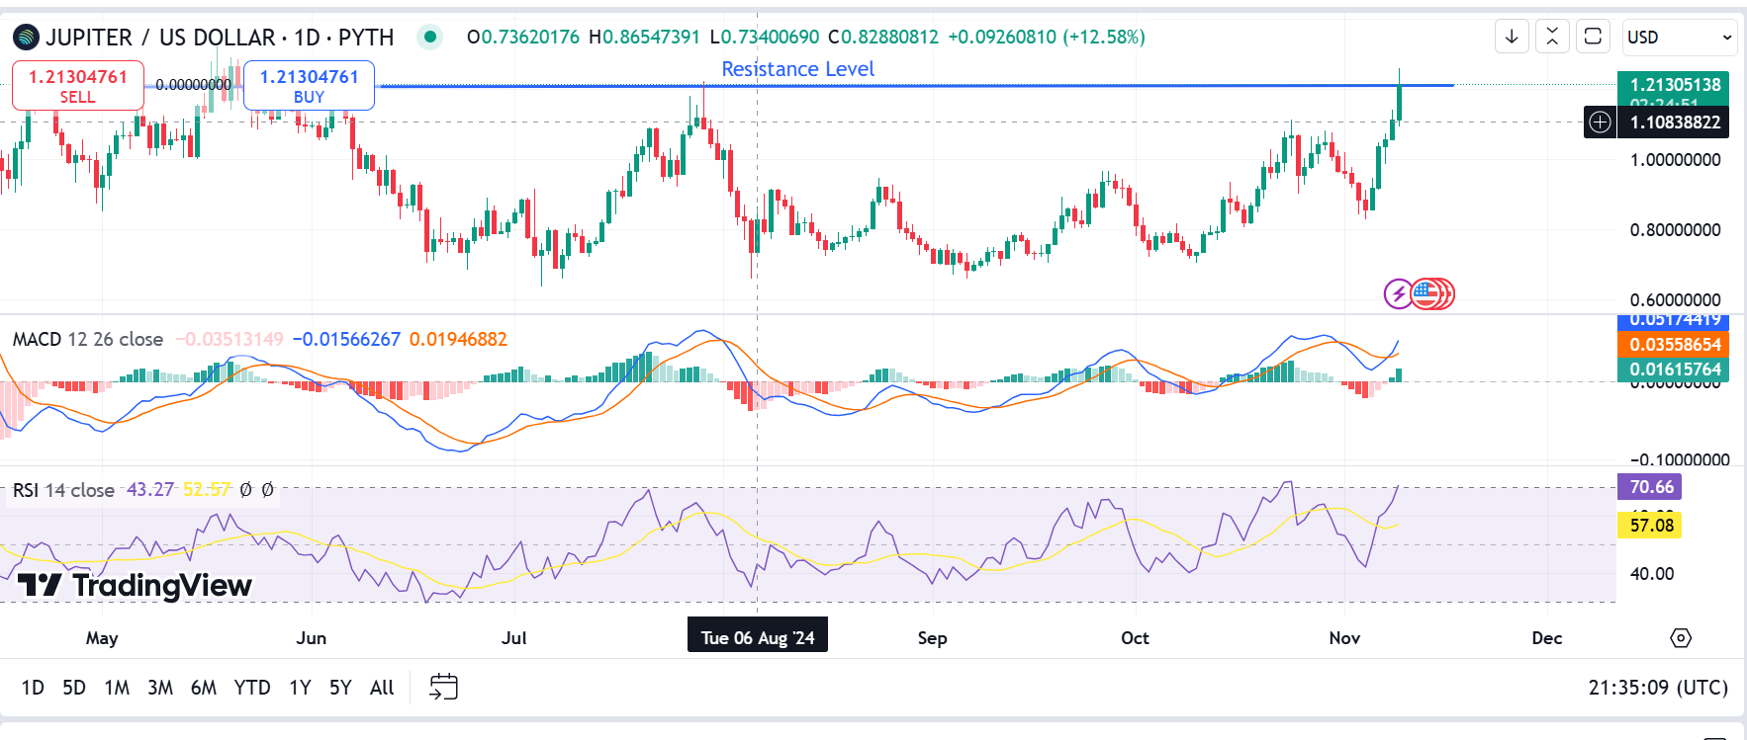The height and width of the screenshot is (740, 1747).
Task: Click the Sep label on time axis
Action: point(932,638)
